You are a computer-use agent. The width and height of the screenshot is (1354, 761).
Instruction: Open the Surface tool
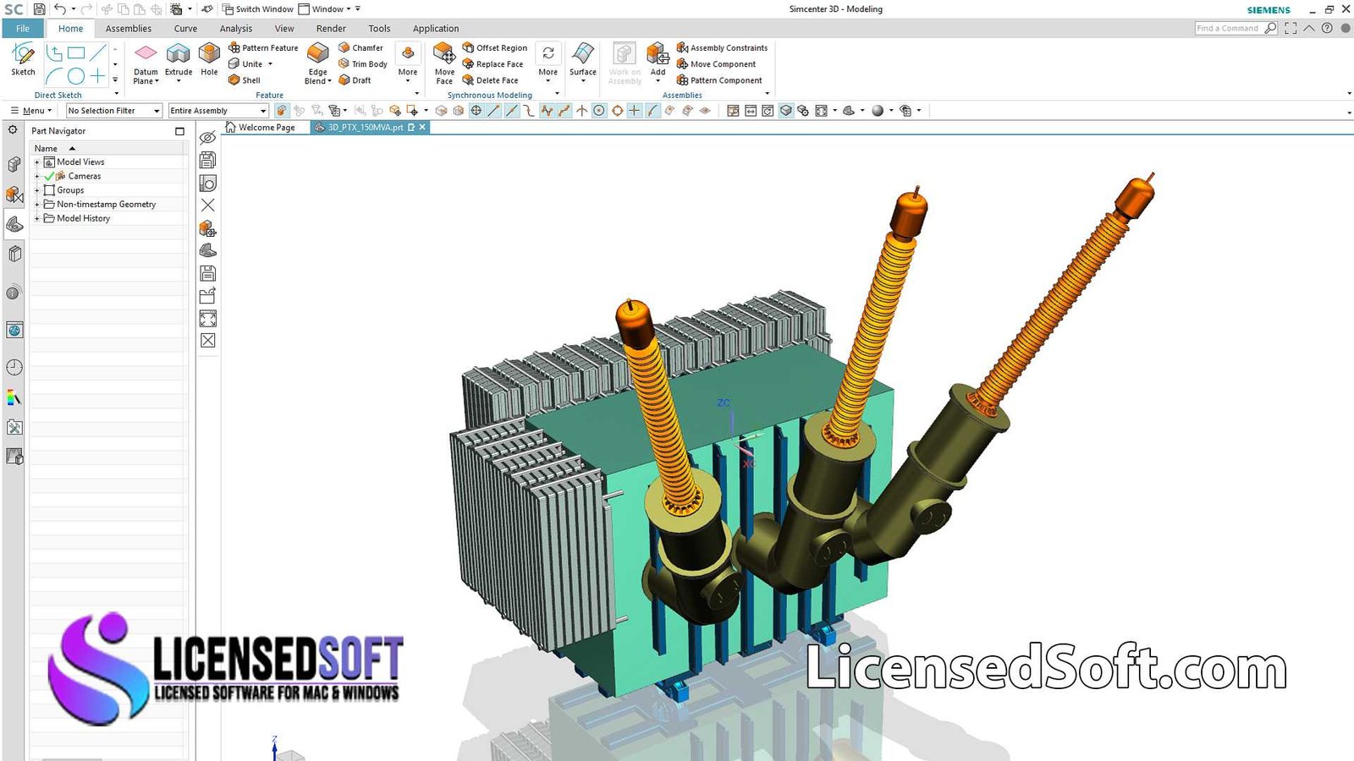[583, 61]
